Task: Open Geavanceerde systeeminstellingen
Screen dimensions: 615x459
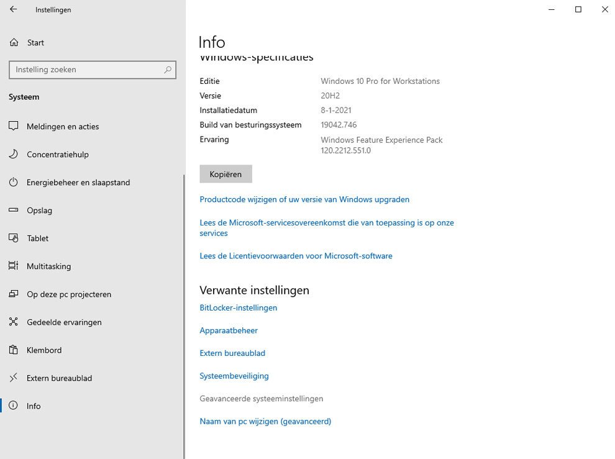Action: point(261,399)
